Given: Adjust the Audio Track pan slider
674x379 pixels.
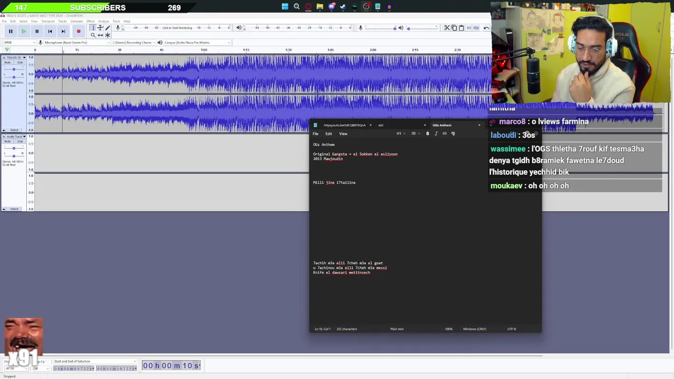Looking at the screenshot, I should pos(14,156).
